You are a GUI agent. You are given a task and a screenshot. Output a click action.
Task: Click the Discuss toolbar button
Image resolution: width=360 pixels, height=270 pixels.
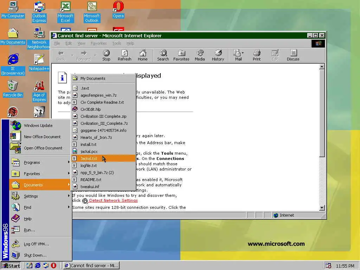click(x=293, y=55)
